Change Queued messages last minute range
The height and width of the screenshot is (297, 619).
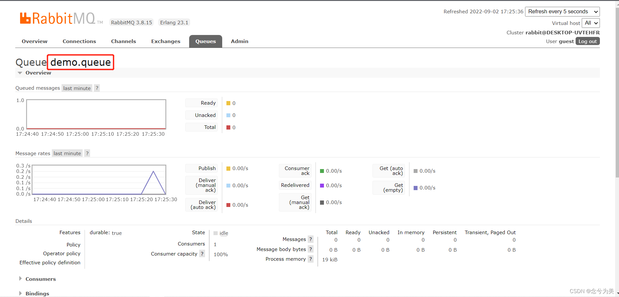point(77,88)
